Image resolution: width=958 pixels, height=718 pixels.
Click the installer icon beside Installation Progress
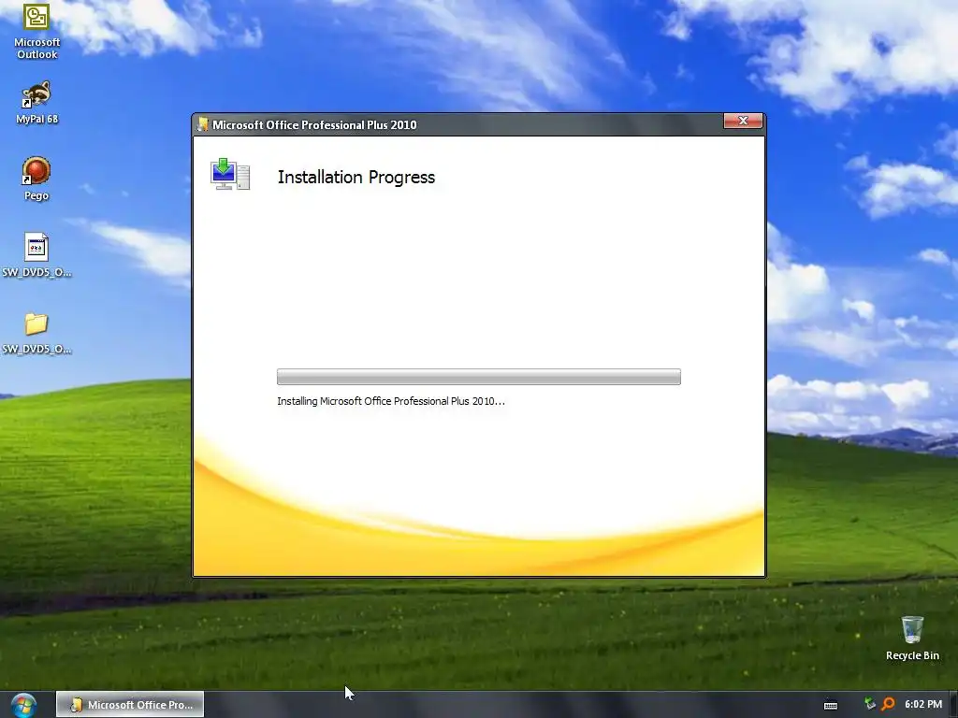(230, 174)
